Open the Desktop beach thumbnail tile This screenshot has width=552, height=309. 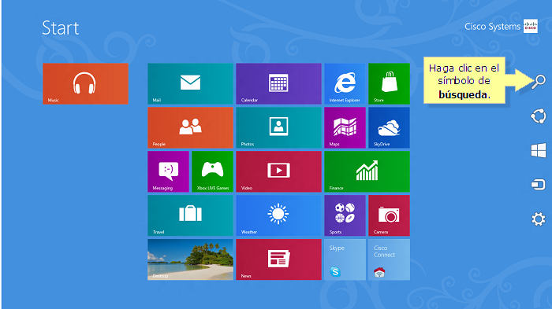point(190,259)
